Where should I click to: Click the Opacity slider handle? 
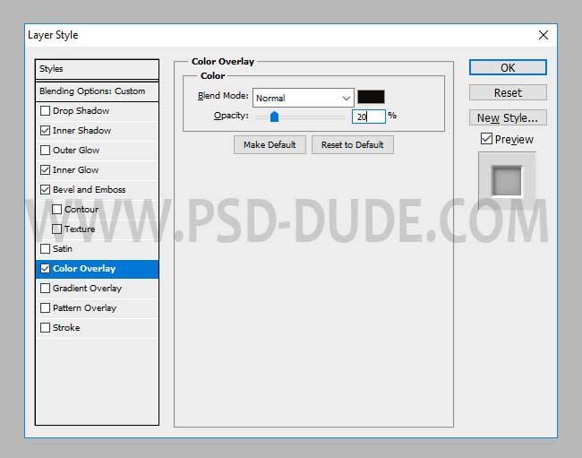[x=274, y=117]
